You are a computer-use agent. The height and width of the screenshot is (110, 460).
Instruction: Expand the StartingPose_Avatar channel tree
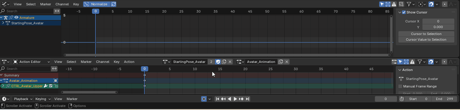click(x=3, y=23)
